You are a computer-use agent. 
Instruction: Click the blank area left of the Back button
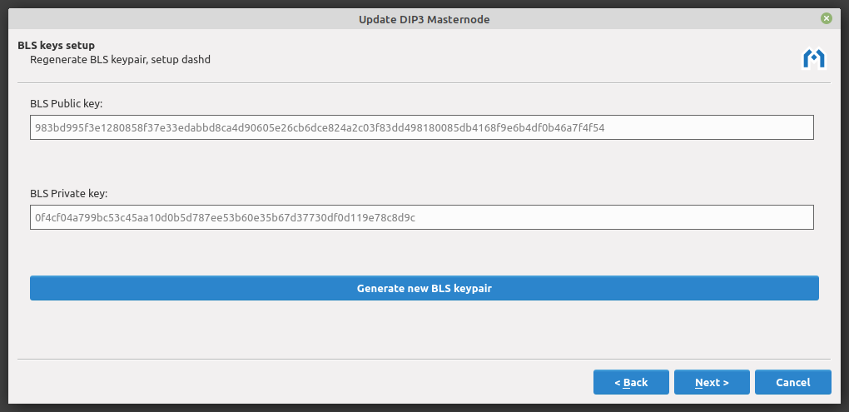coord(333,382)
